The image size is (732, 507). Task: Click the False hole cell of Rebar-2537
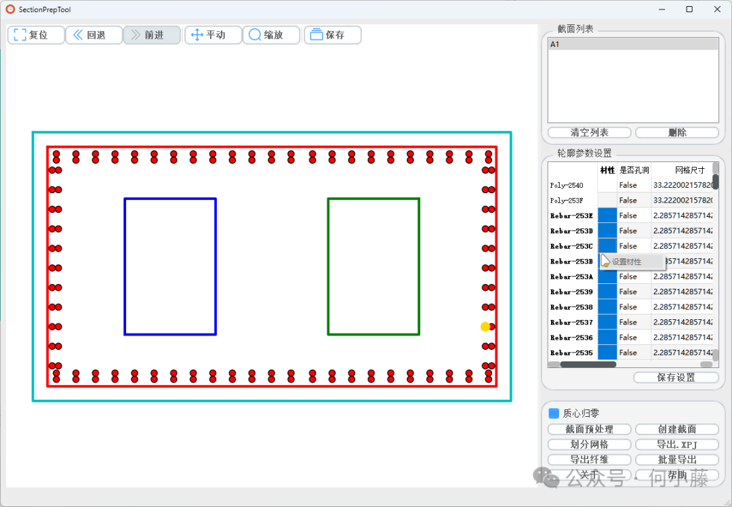(x=634, y=322)
